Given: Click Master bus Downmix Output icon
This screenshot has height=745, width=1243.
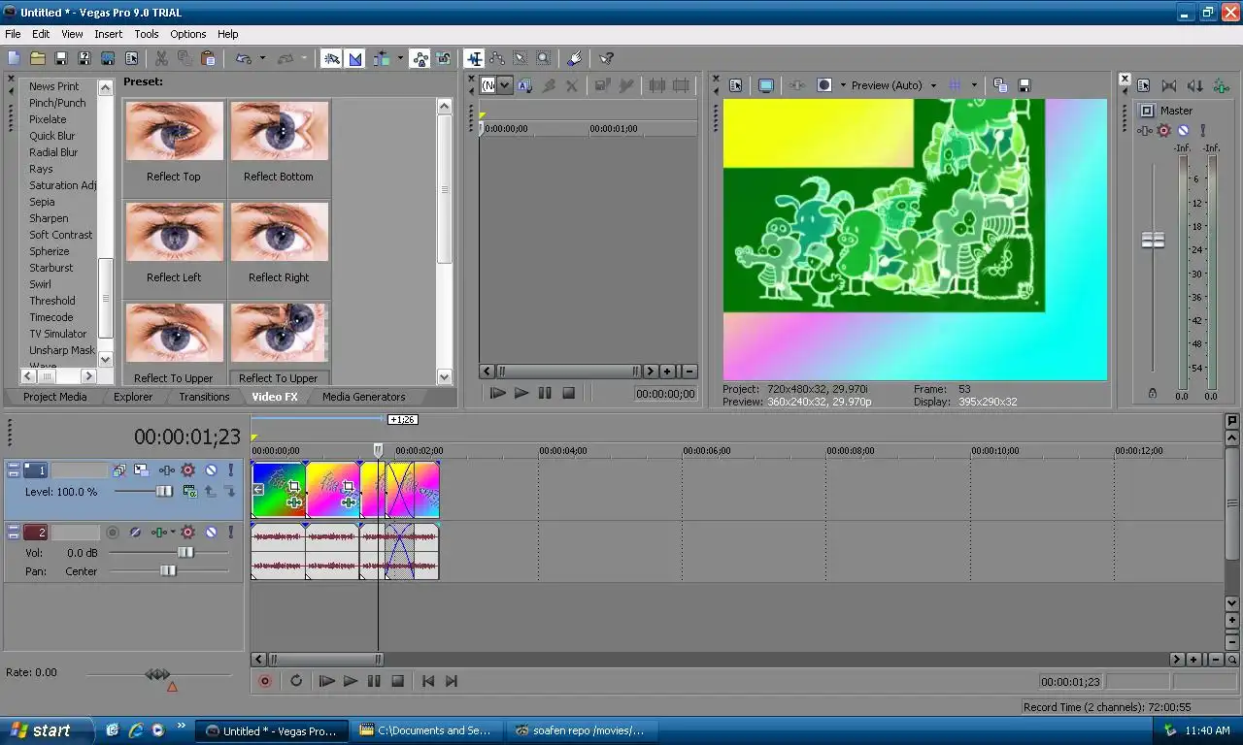Looking at the screenshot, I should (1168, 85).
